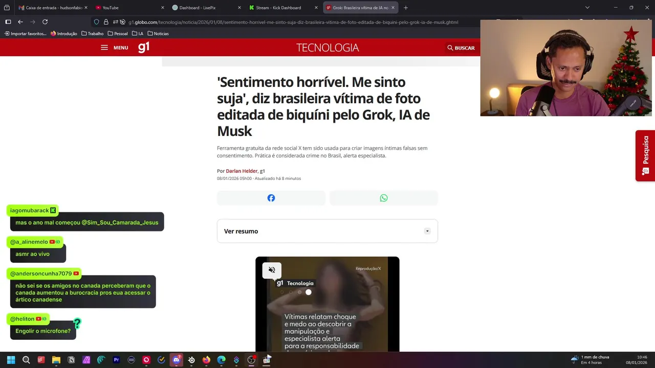
Task: Open the Noticias bookmarks folder
Action: (158, 33)
